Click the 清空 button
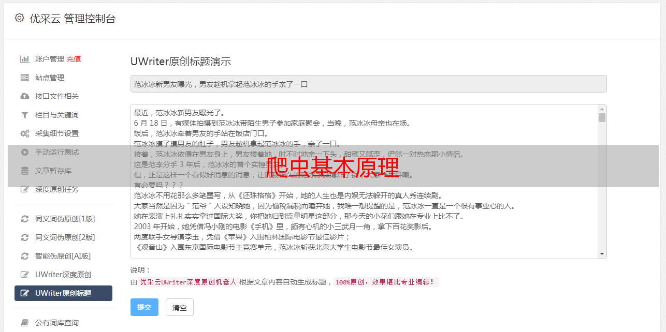The image size is (666, 332). (x=180, y=307)
